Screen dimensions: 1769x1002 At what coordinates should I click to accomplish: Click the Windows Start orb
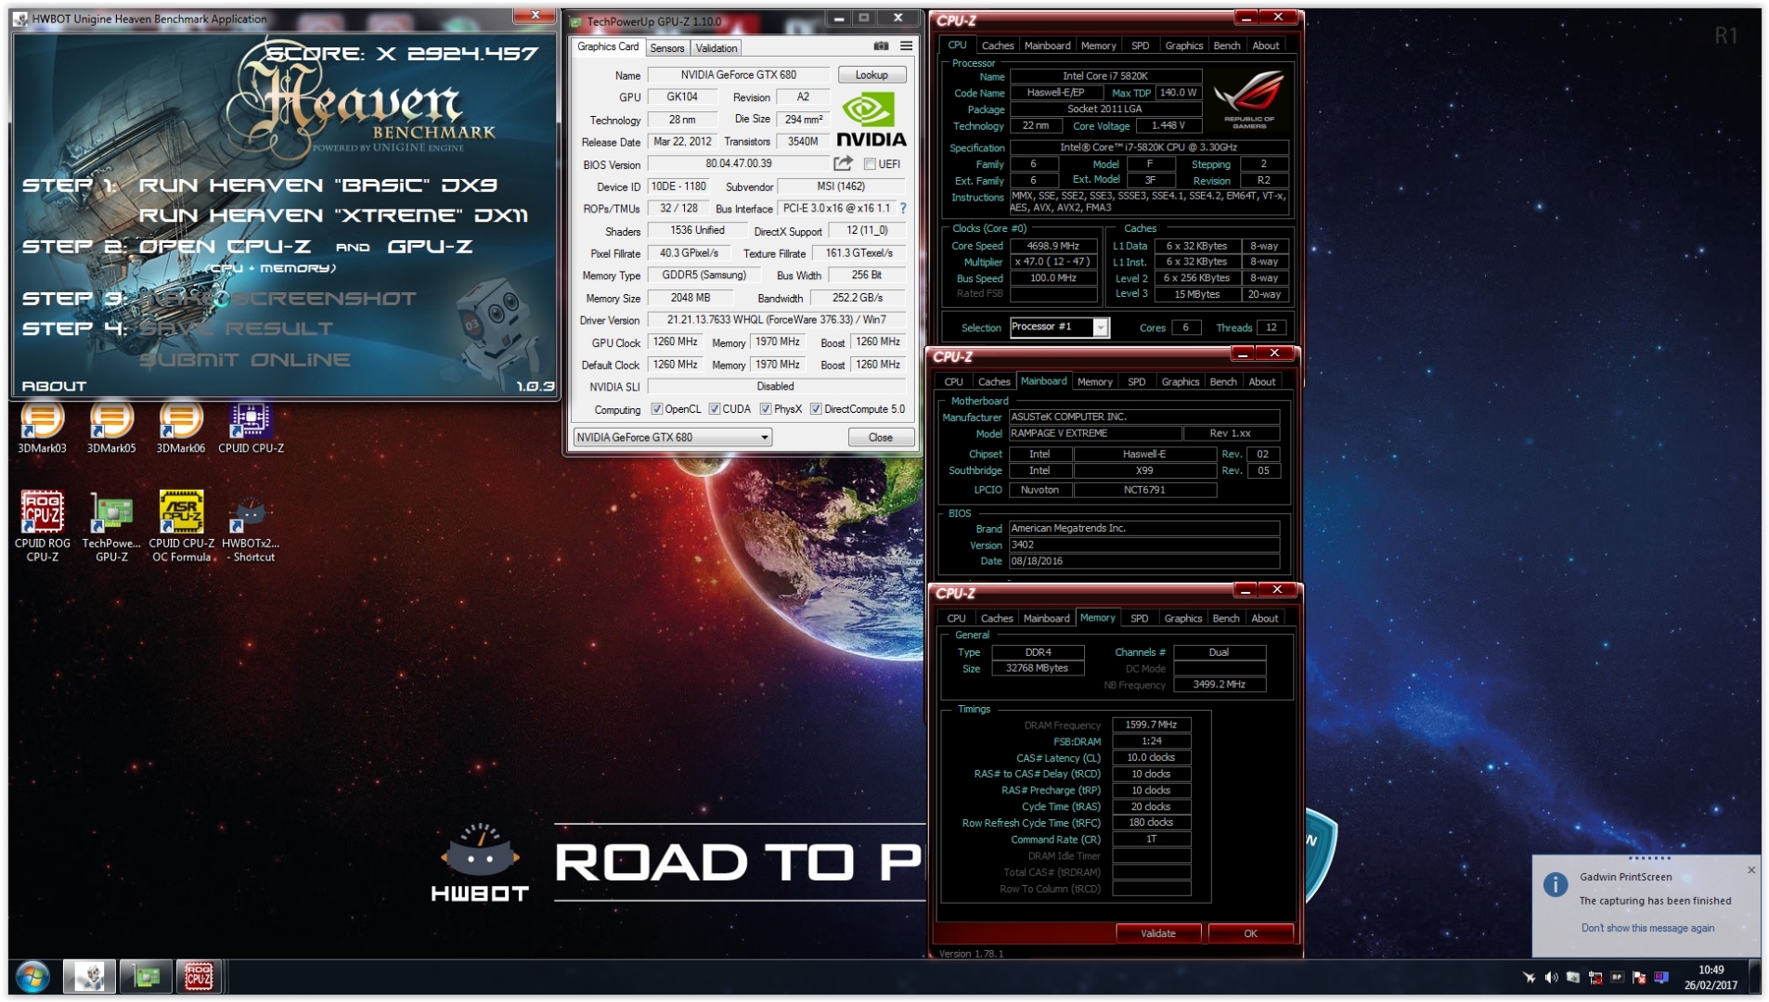32,977
